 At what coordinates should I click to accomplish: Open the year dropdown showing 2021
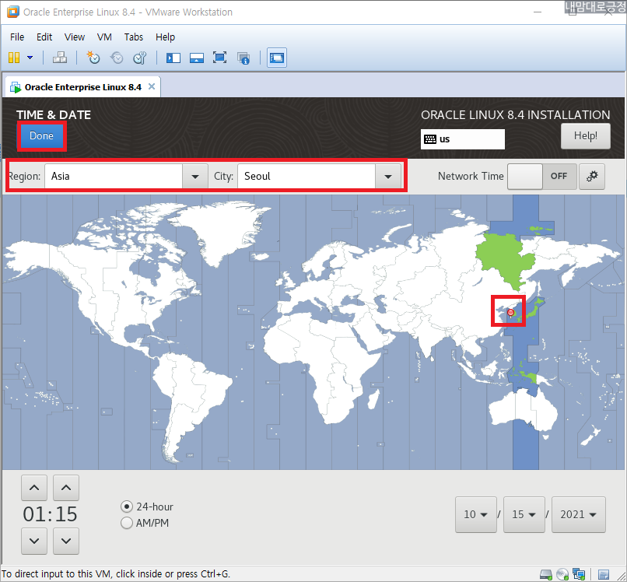tap(578, 514)
